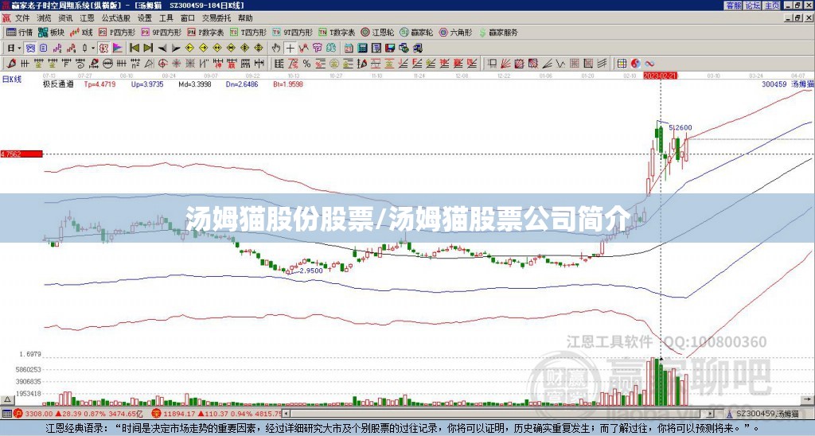Open the 交易委托 menu
This screenshot has height=436, width=815.
point(216,18)
